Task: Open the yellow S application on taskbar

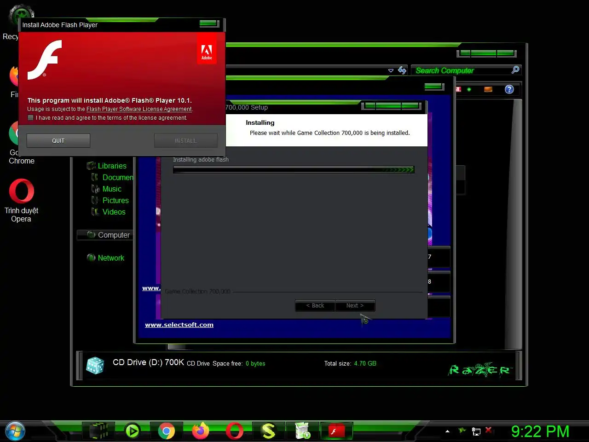Action: coord(268,431)
